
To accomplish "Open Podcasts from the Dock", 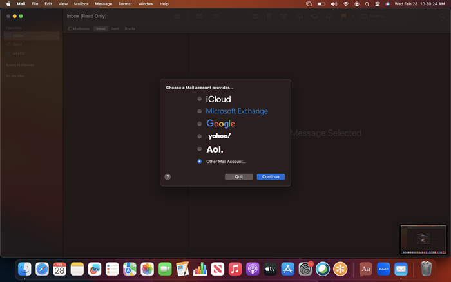I will point(253,269).
